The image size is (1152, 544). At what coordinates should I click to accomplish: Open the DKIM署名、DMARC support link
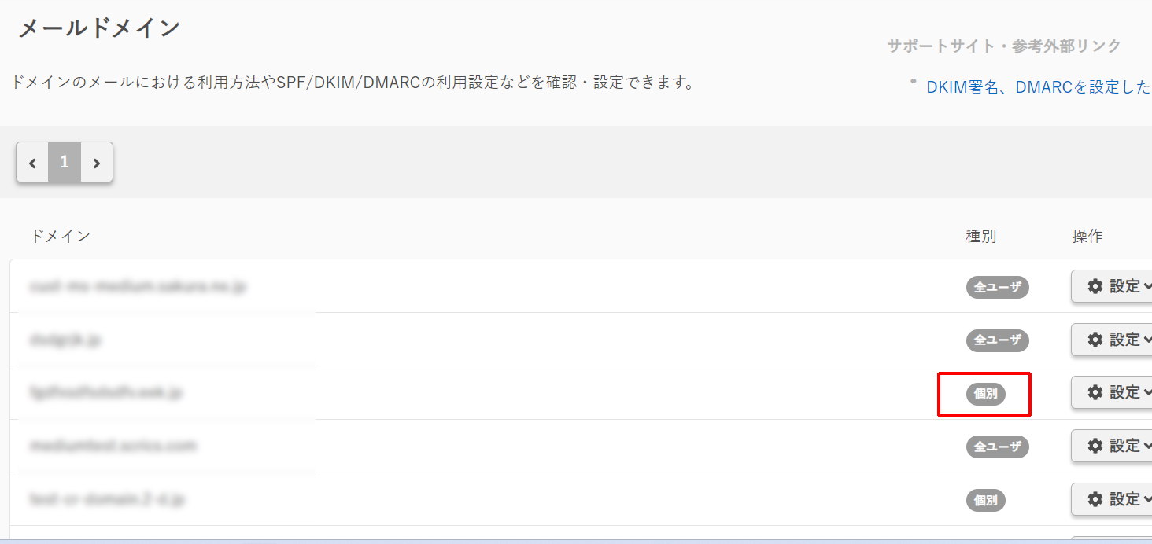coord(1038,87)
